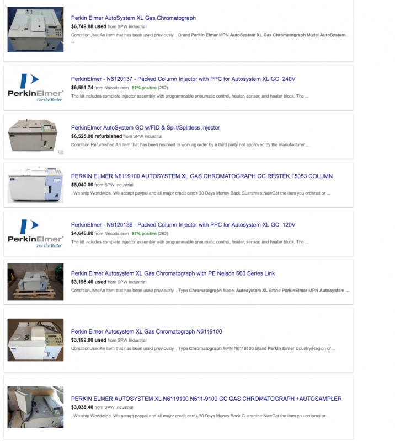Click photo of the $3,192.00 used chromatograph
Viewport: 395px width, 441px height.
pyautogui.click(x=35, y=340)
